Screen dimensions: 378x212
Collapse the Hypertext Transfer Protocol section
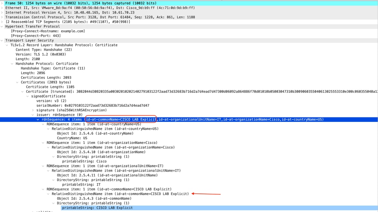coord(2,26)
